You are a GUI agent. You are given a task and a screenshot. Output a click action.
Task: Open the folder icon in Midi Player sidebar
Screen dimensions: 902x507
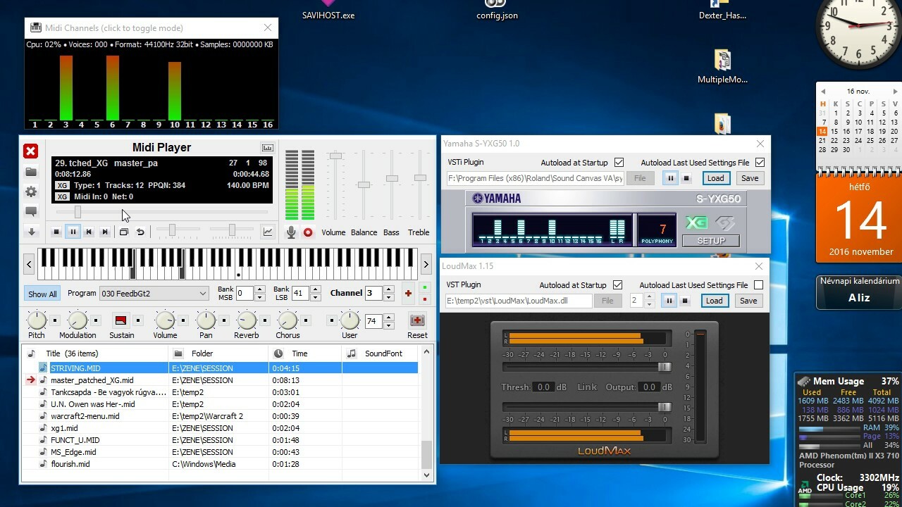pos(30,172)
